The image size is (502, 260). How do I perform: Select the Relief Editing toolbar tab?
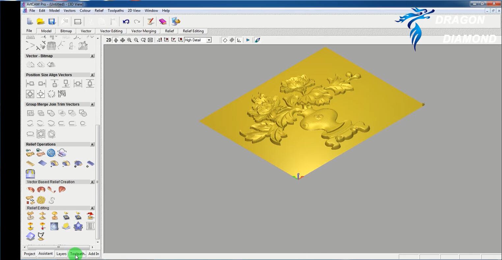pos(193,31)
